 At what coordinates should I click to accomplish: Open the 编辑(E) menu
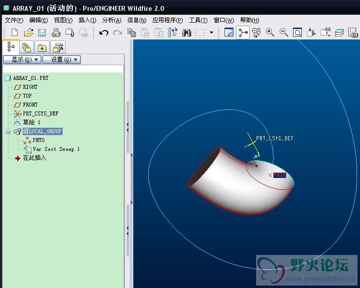tap(38, 20)
